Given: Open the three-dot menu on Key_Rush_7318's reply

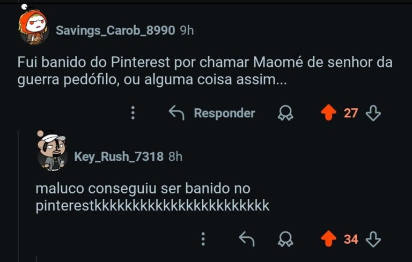Looking at the screenshot, I should pyautogui.click(x=203, y=239).
